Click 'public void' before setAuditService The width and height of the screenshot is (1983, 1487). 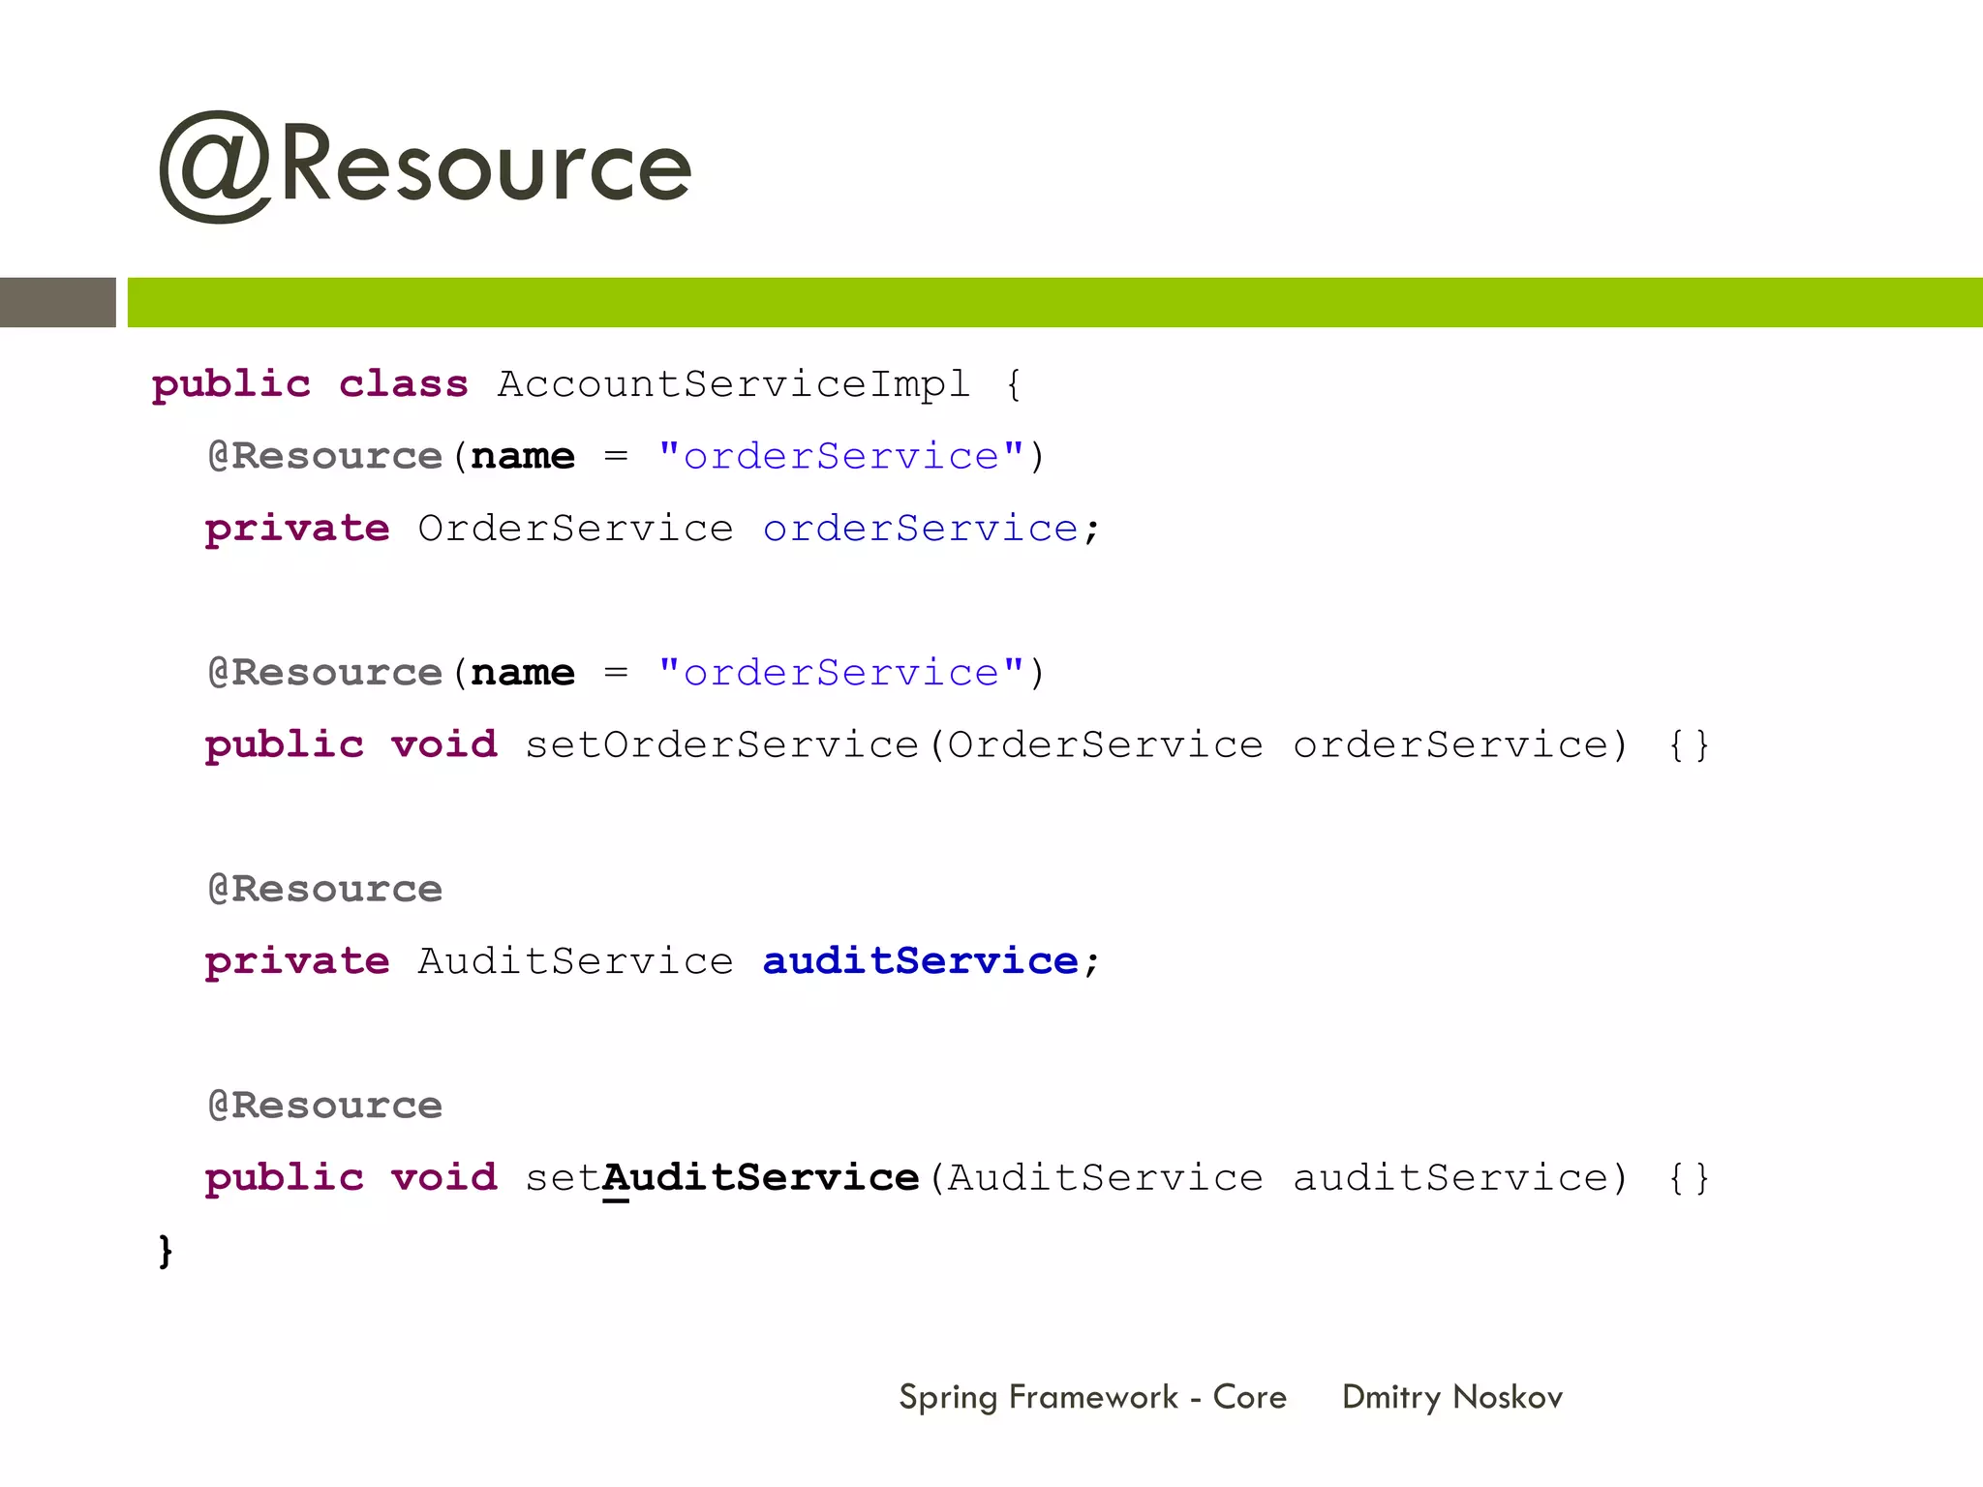(x=351, y=1177)
